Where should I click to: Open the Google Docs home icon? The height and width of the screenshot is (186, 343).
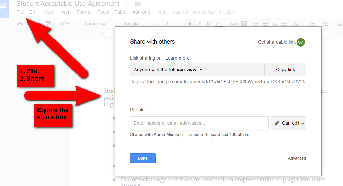(4, 8)
